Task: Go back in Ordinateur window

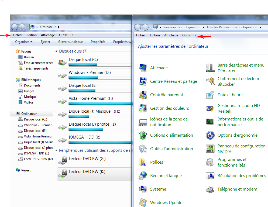Action: tap(15, 27)
